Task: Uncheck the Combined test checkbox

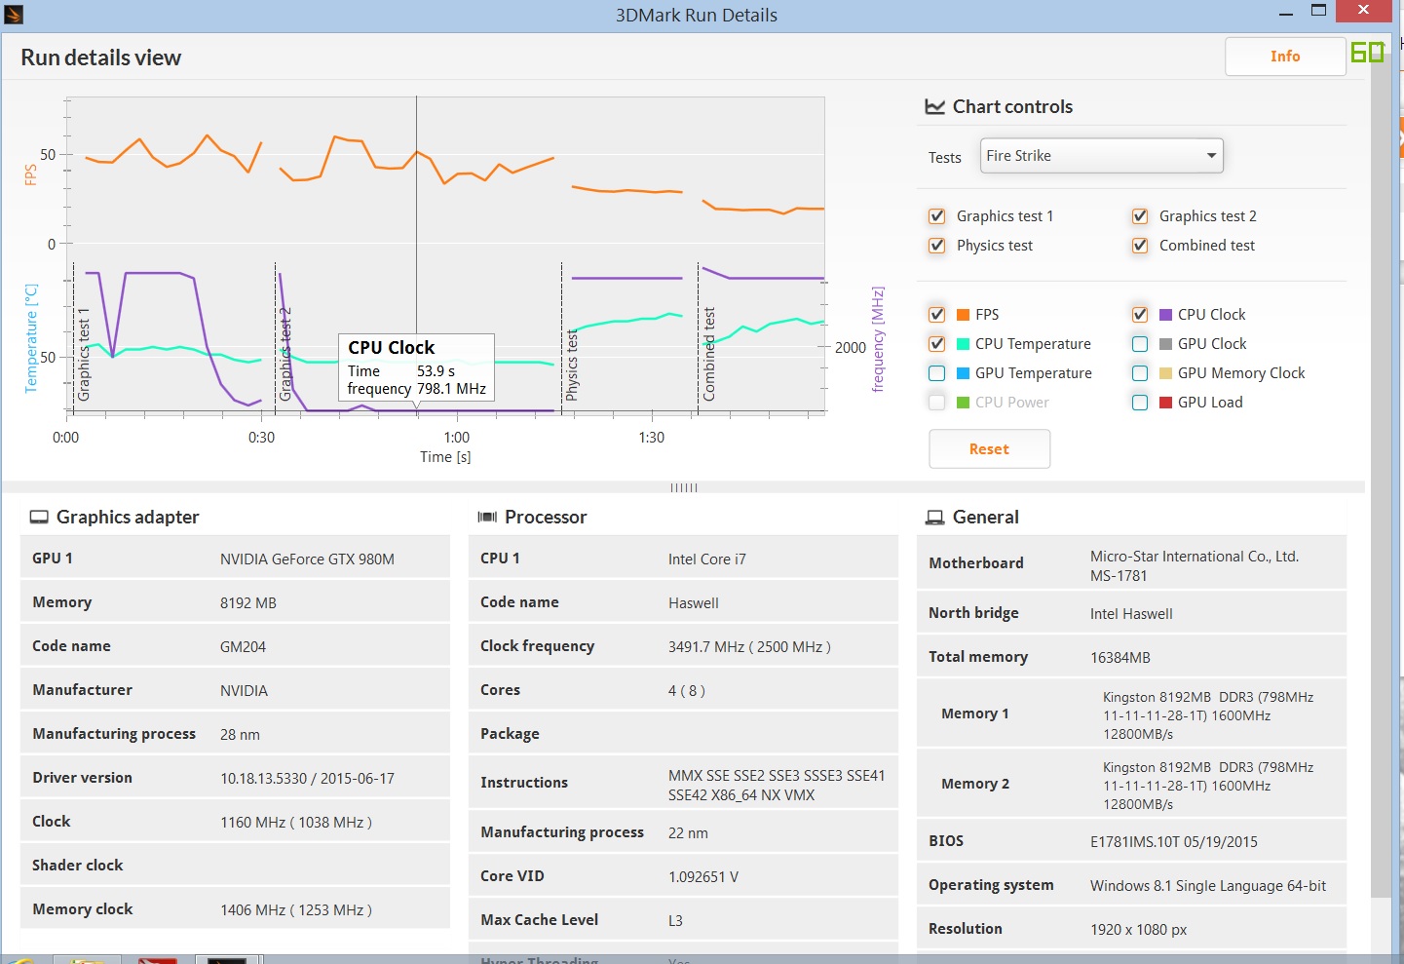Action: pos(1140,246)
